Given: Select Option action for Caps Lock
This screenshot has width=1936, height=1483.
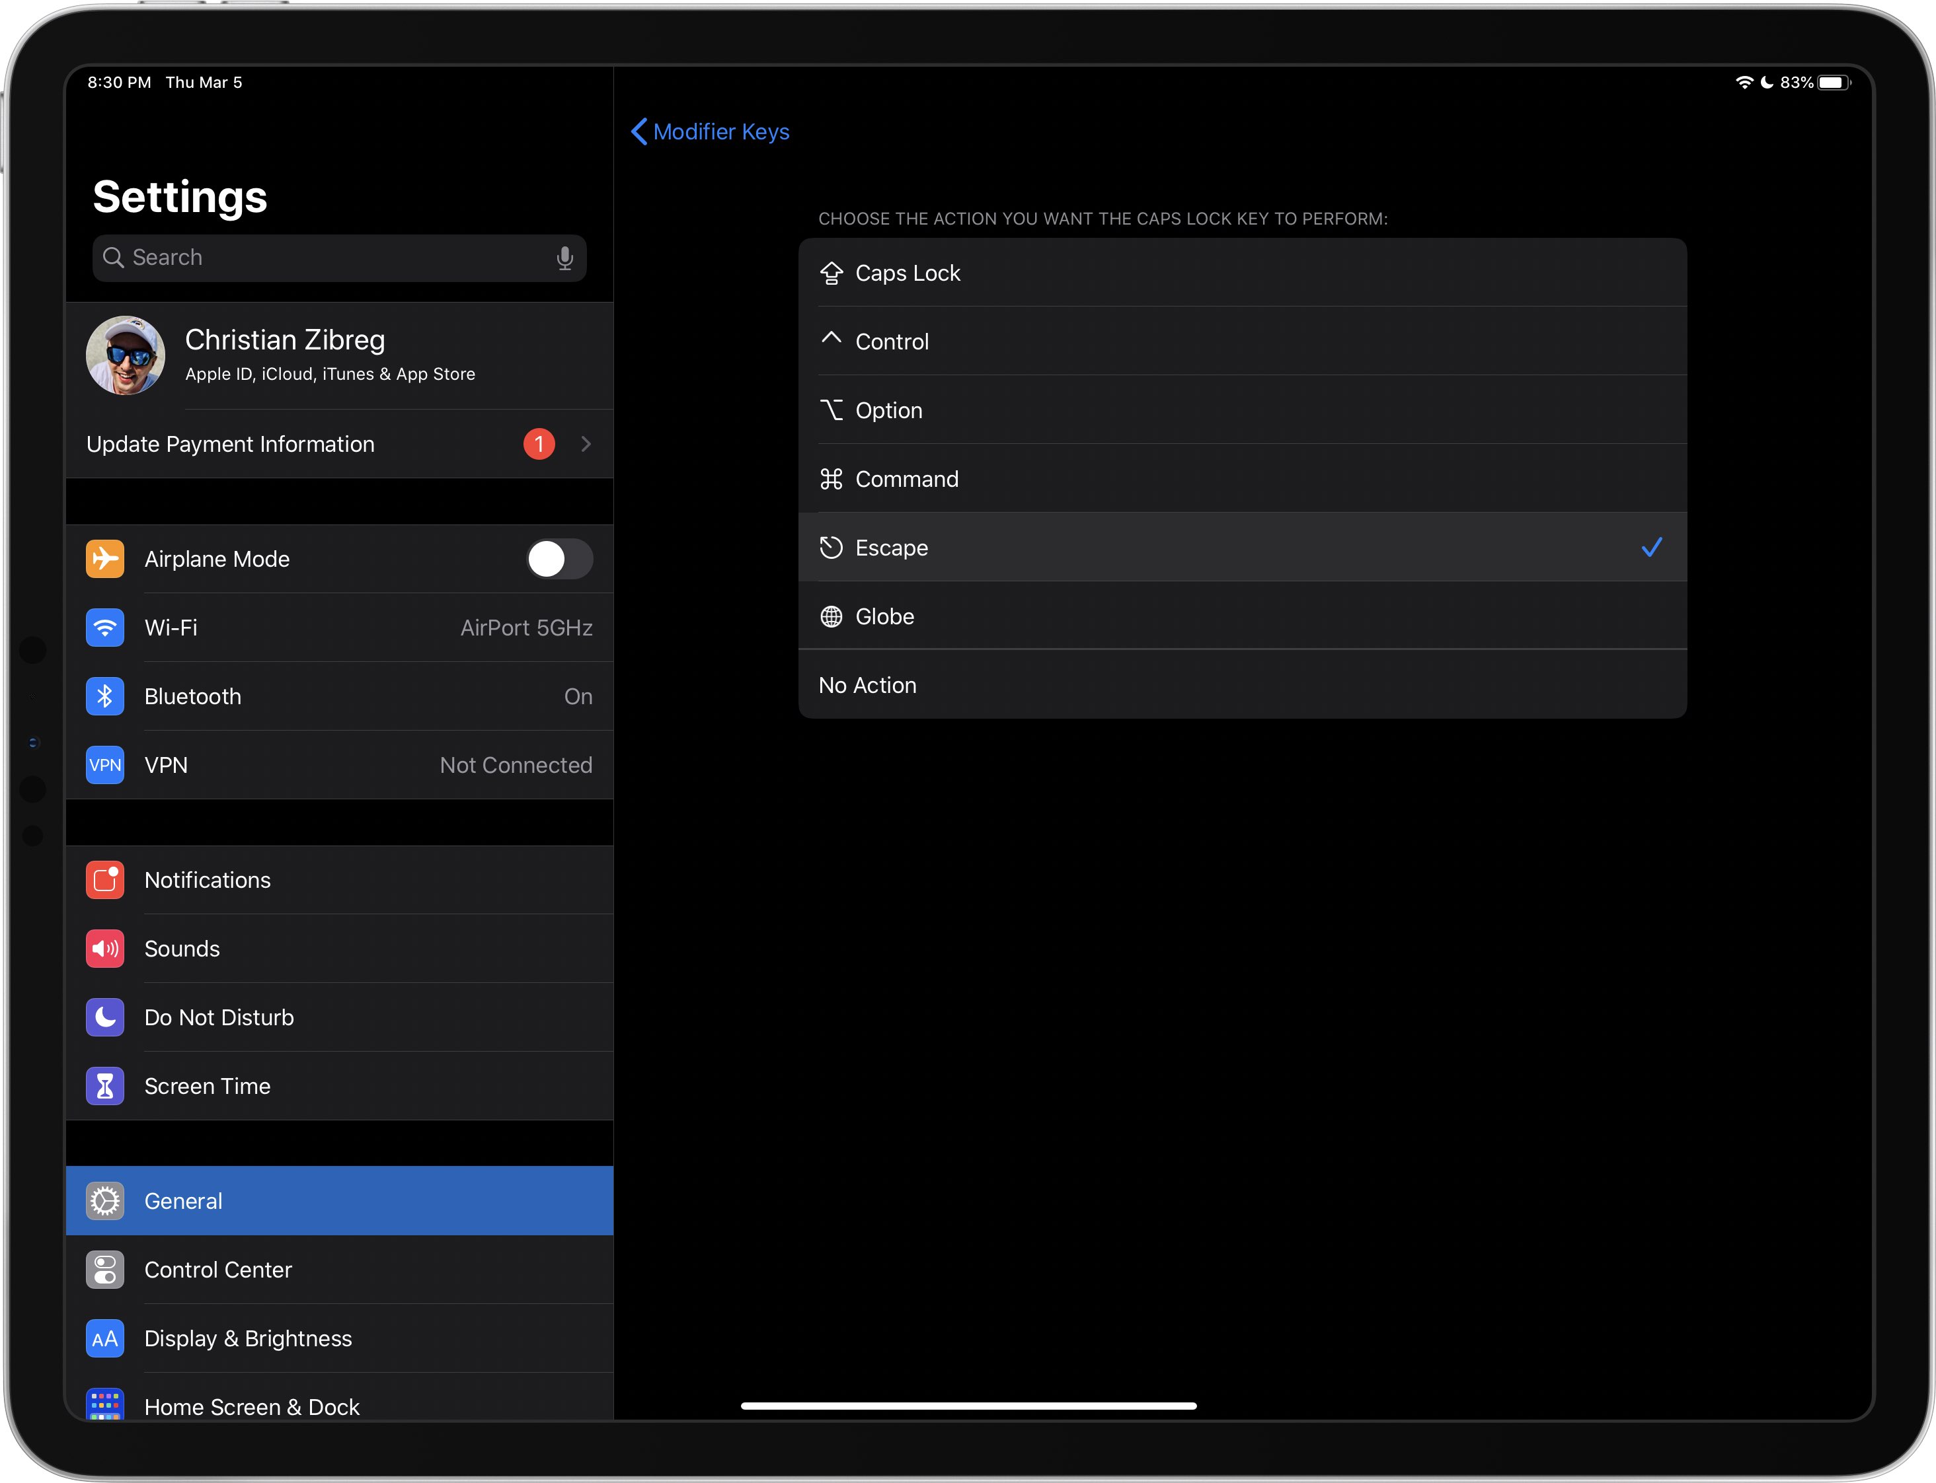Looking at the screenshot, I should [1243, 410].
